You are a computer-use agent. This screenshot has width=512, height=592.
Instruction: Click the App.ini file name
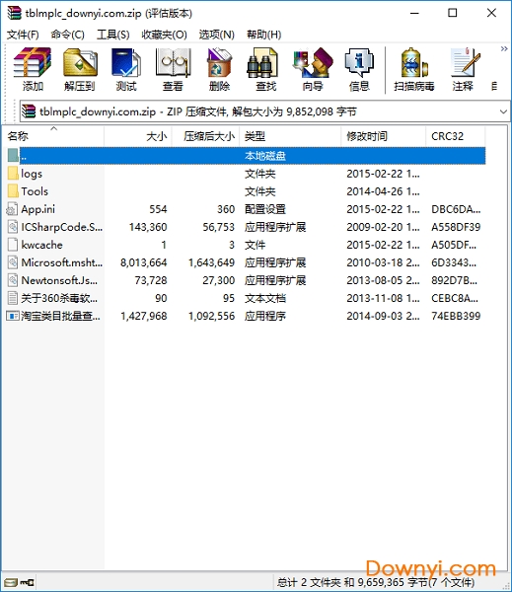[37, 209]
